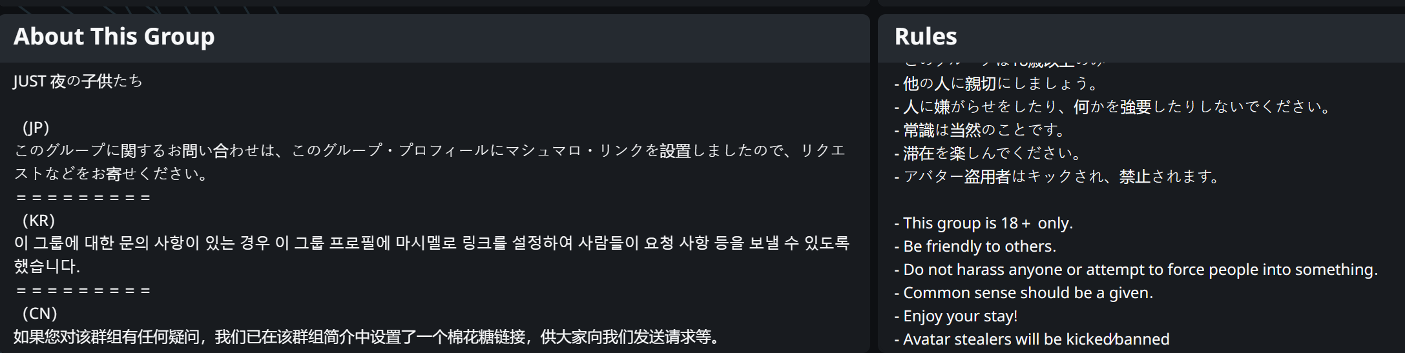Click Common sense should be a given
The width and height of the screenshot is (1405, 353).
coord(1024,293)
